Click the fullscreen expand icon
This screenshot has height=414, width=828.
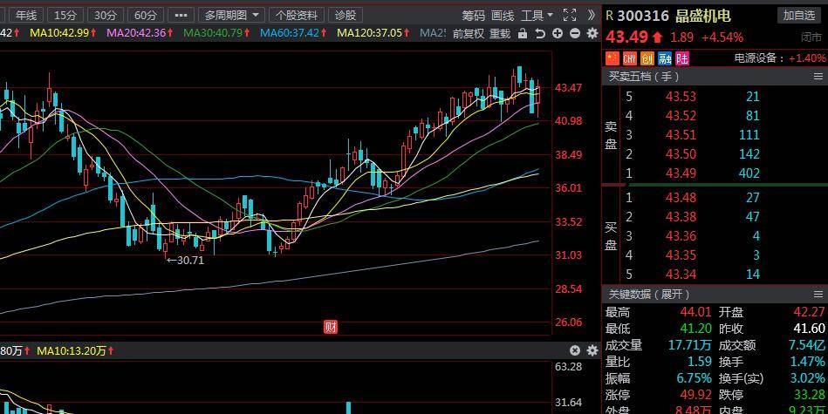click(570, 15)
